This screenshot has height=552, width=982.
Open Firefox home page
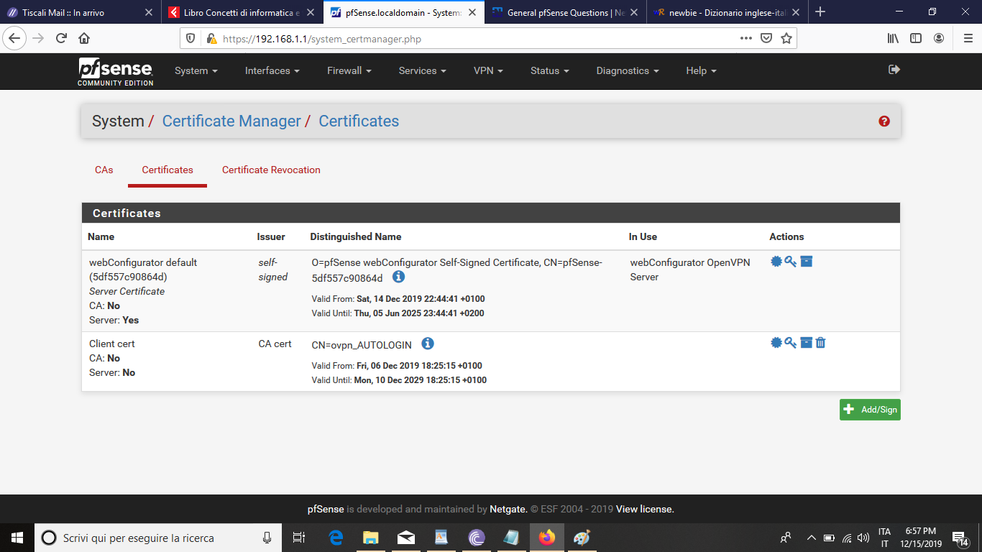tap(84, 39)
